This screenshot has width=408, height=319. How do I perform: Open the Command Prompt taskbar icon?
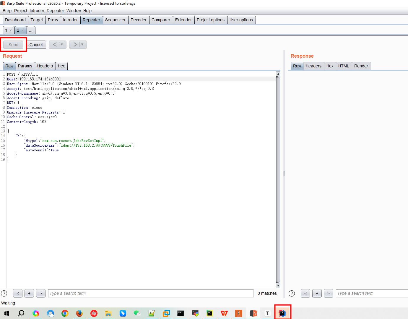click(181, 313)
